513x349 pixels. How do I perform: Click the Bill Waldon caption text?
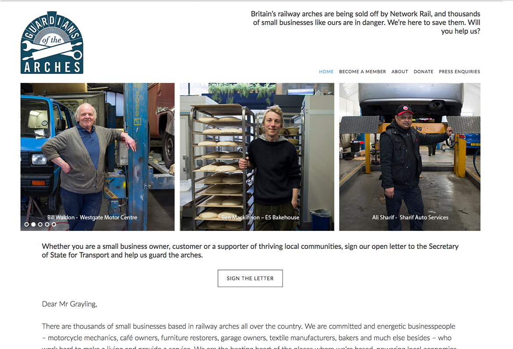pos(92,217)
